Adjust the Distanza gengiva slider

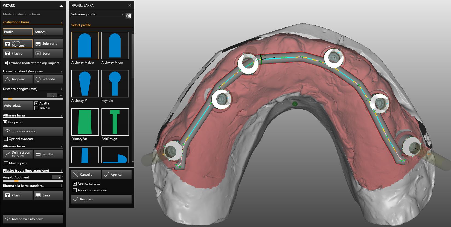[10, 99]
